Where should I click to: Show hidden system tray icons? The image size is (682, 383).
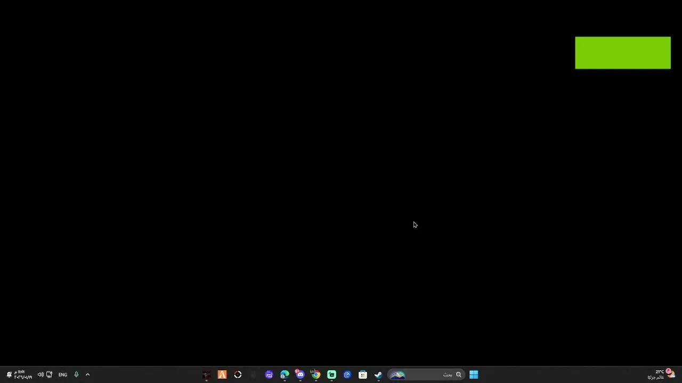tap(87, 375)
